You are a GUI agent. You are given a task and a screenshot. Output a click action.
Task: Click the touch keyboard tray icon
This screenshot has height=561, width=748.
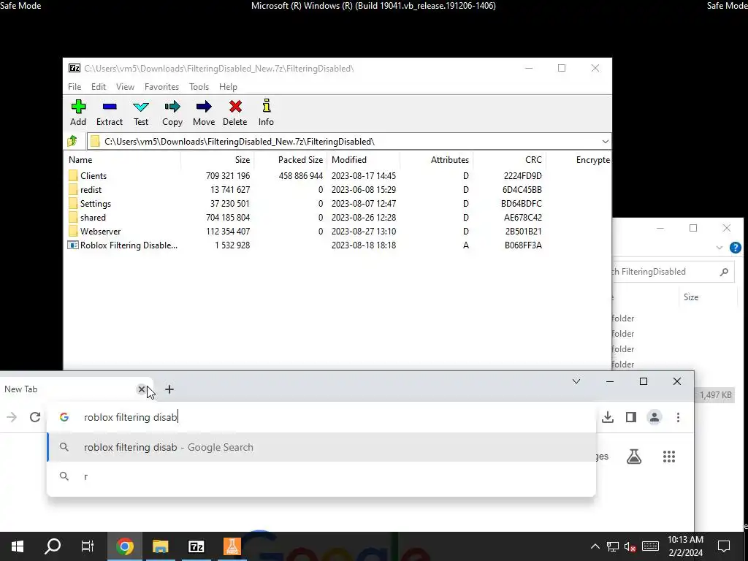pos(650,546)
